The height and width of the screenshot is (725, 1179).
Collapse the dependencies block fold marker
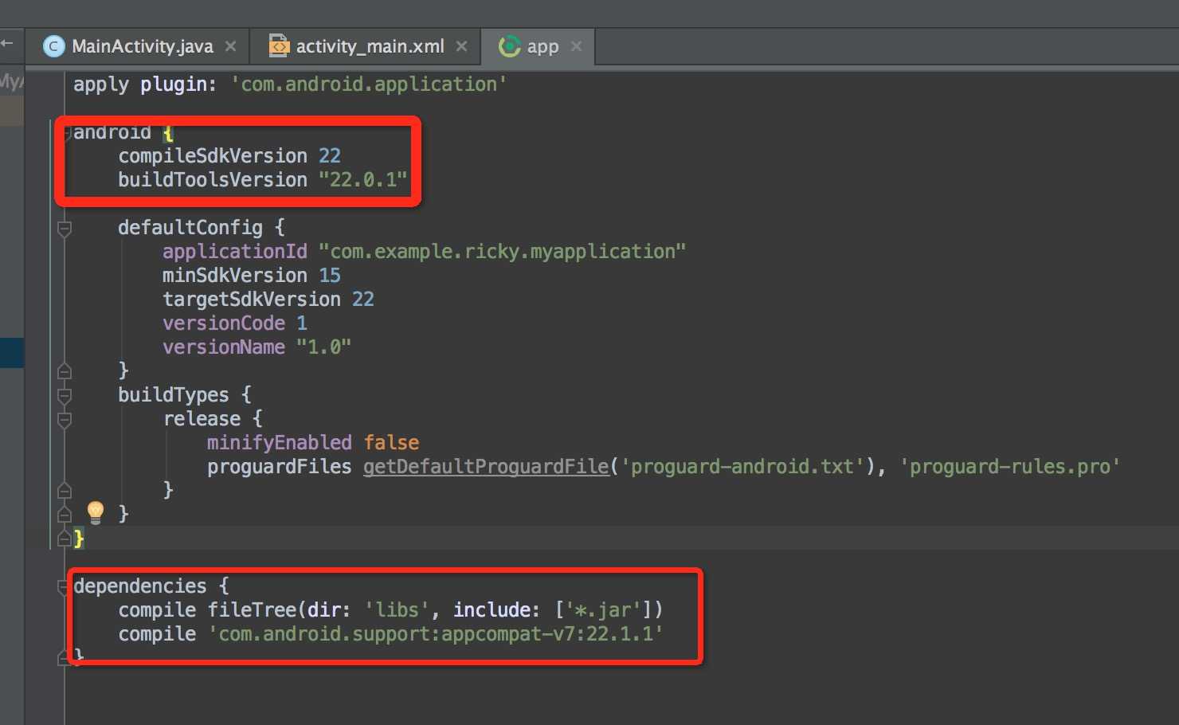[x=63, y=587]
